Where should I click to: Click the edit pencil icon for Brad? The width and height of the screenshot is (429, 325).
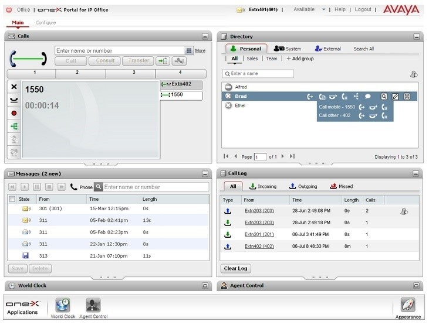click(396, 97)
